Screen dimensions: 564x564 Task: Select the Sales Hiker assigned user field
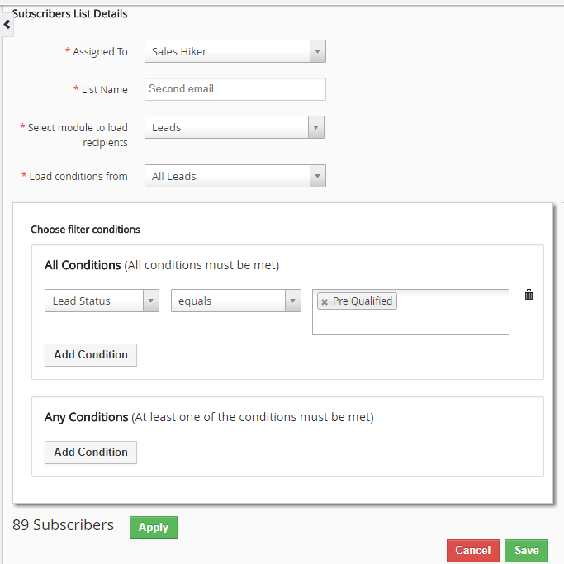235,51
